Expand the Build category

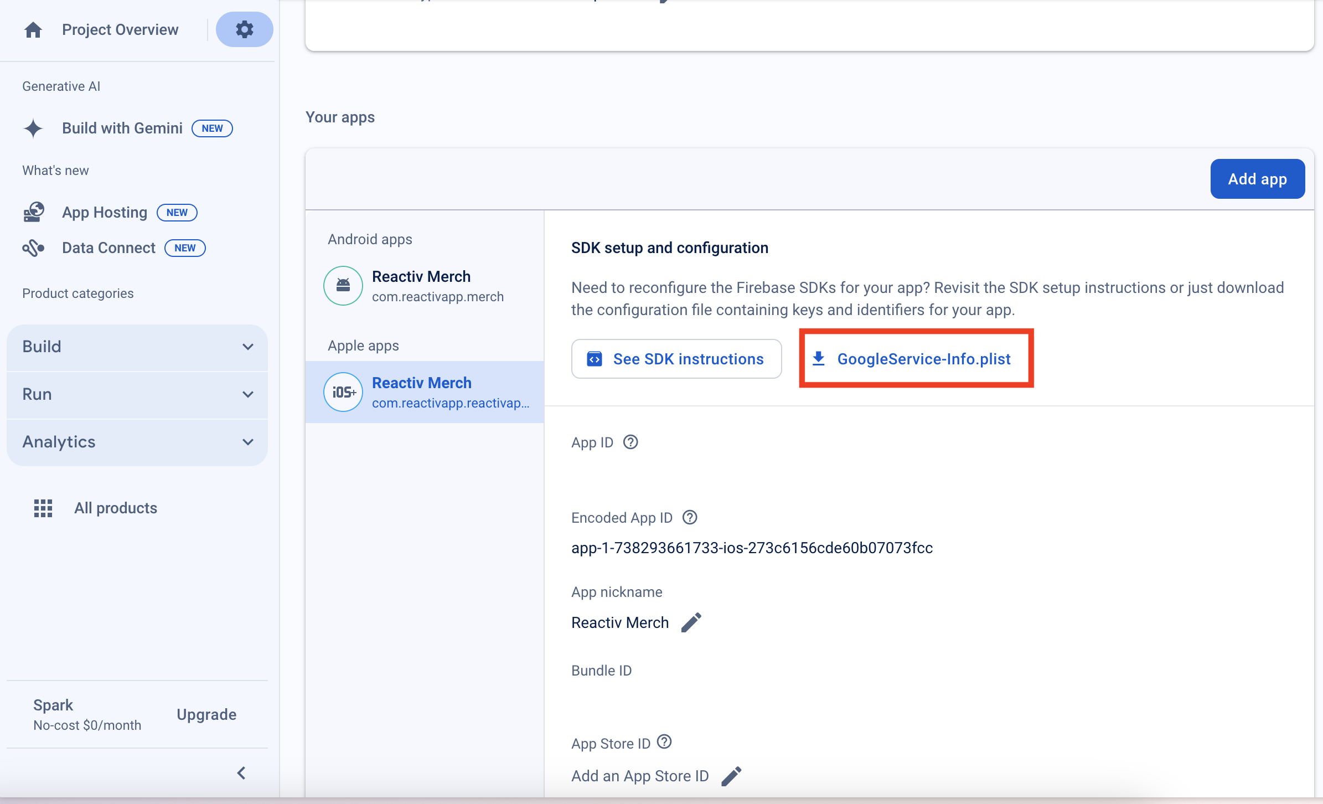tap(137, 347)
